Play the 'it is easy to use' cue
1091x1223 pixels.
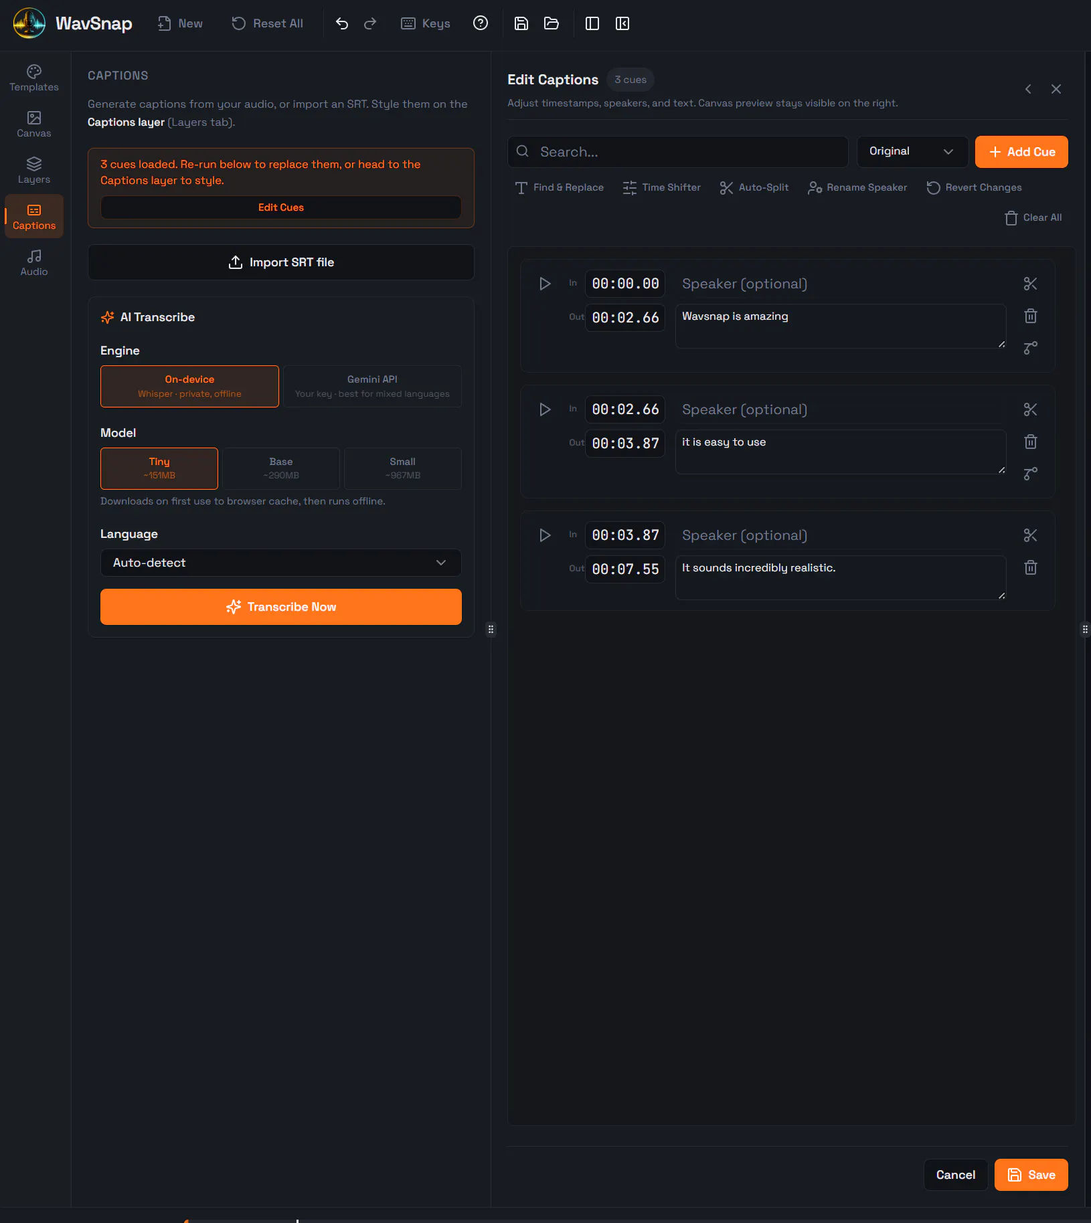[545, 409]
